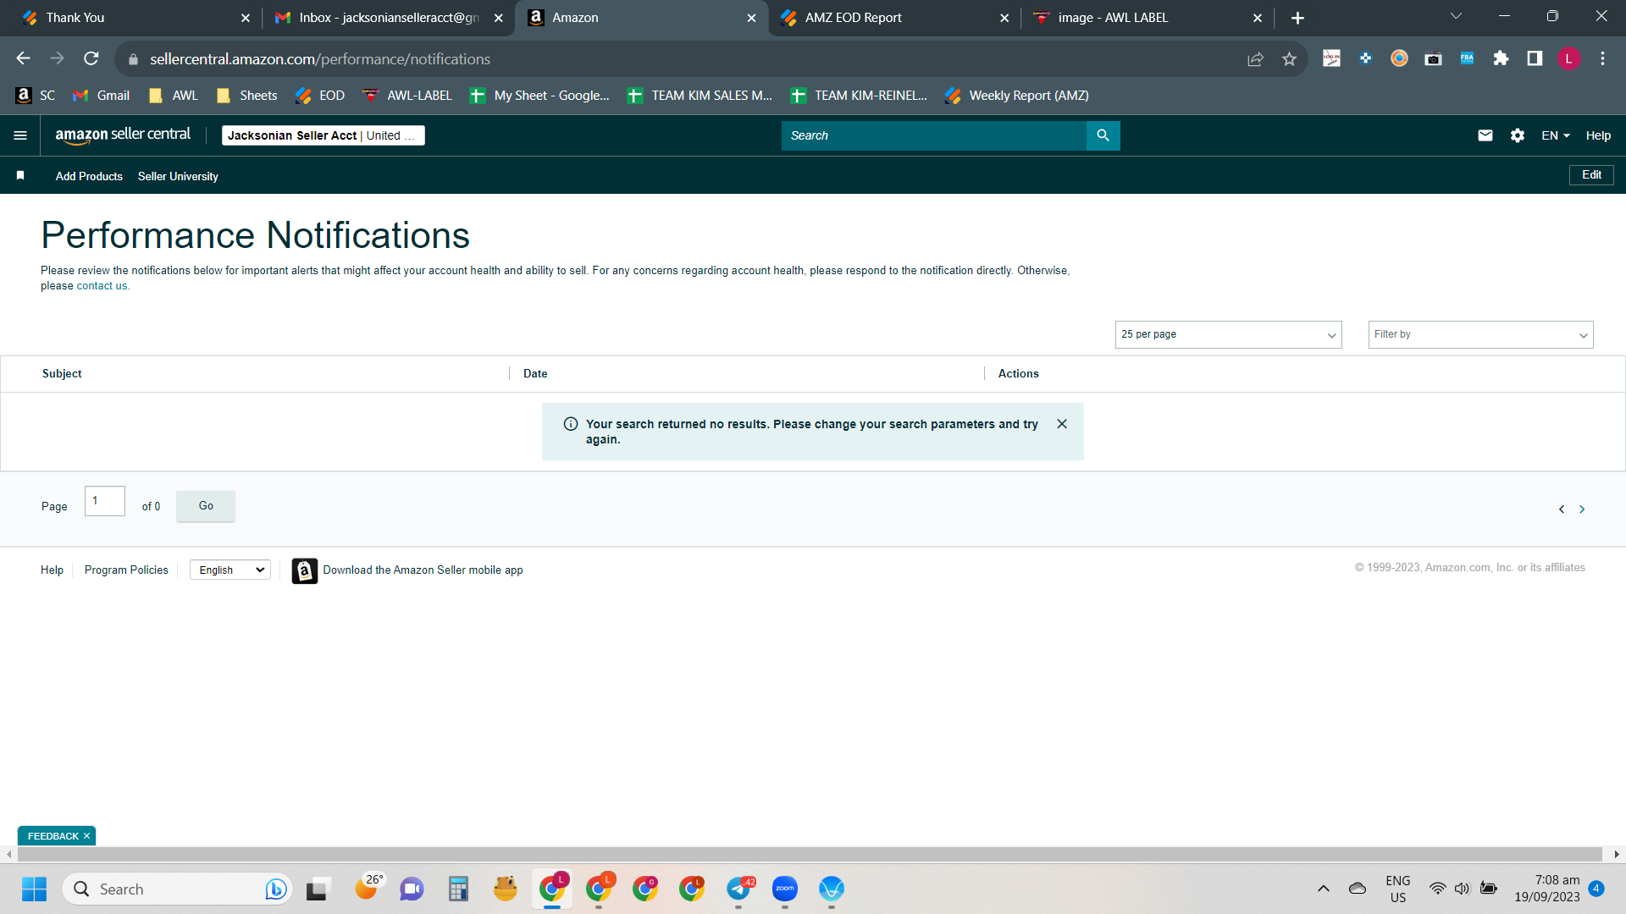Open Download the Amazon Seller mobile app
This screenshot has width=1626, height=914.
point(423,570)
